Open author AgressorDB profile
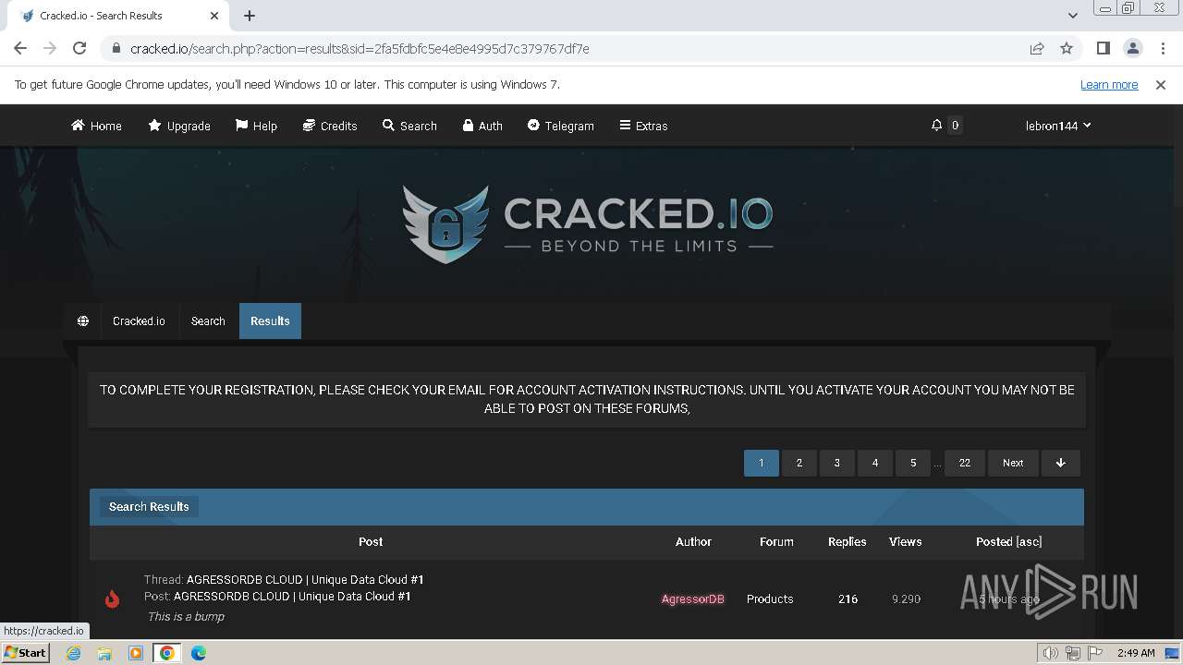1183x665 pixels. point(693,599)
